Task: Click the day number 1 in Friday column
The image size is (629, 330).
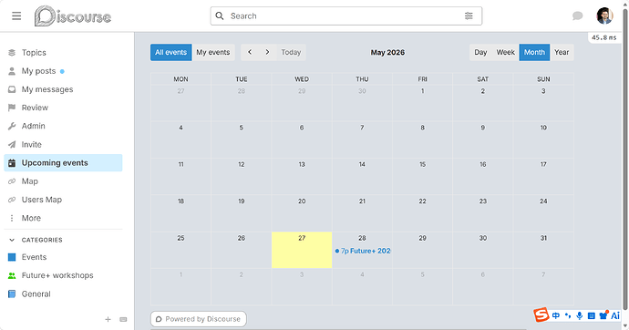Action: click(x=422, y=91)
